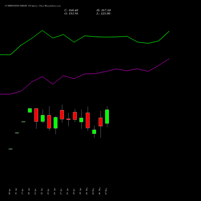
Task: Click the 28 Apr date label
Action: pos(67,191)
